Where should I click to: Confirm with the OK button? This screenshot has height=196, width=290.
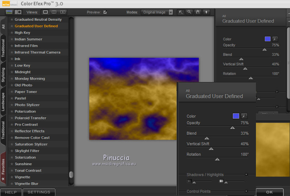[x=270, y=192]
